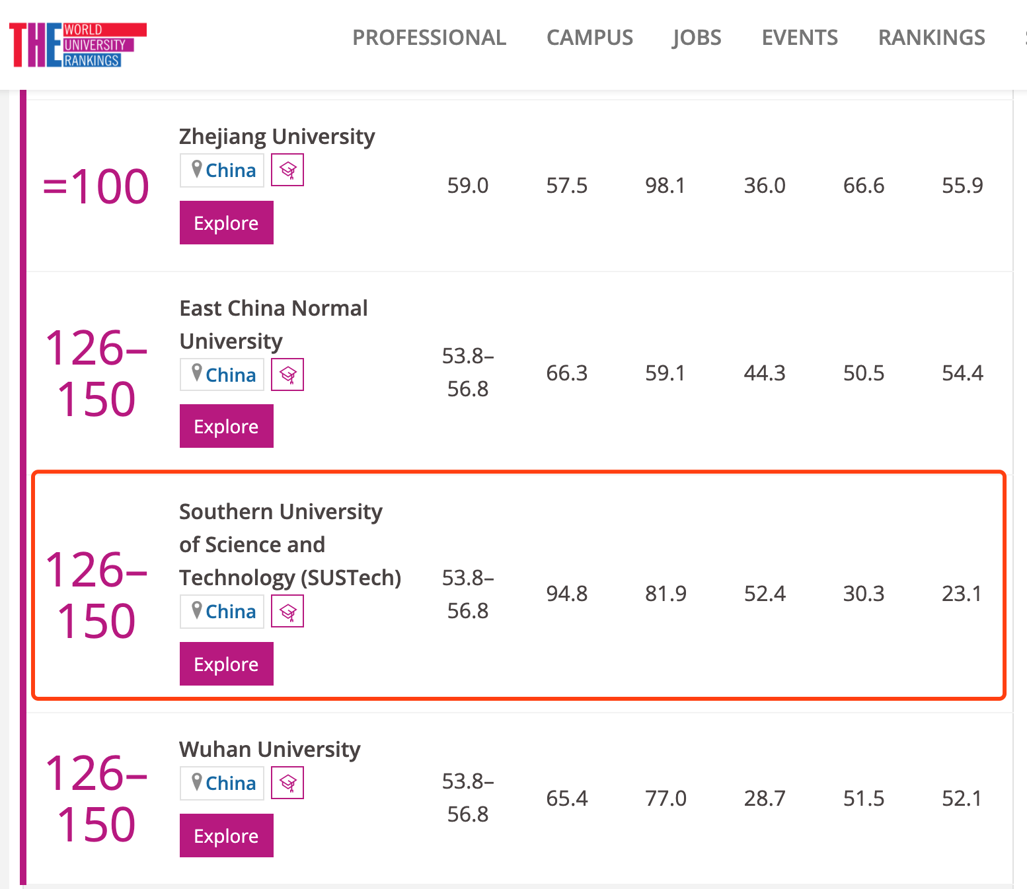This screenshot has height=889, width=1027.
Task: Open the Events navigation item
Action: coord(800,38)
